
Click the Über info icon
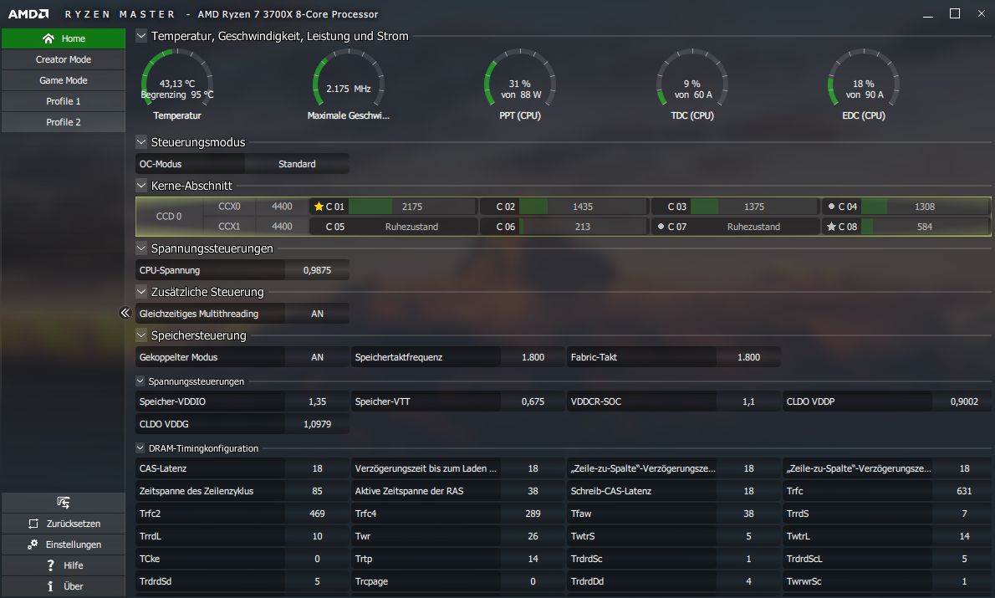point(51,586)
